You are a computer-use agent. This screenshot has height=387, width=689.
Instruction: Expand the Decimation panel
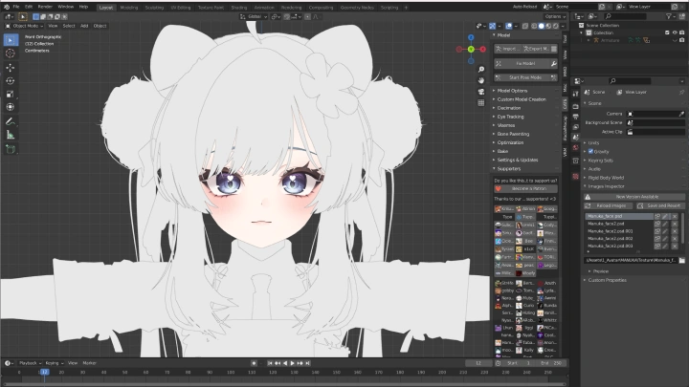509,108
